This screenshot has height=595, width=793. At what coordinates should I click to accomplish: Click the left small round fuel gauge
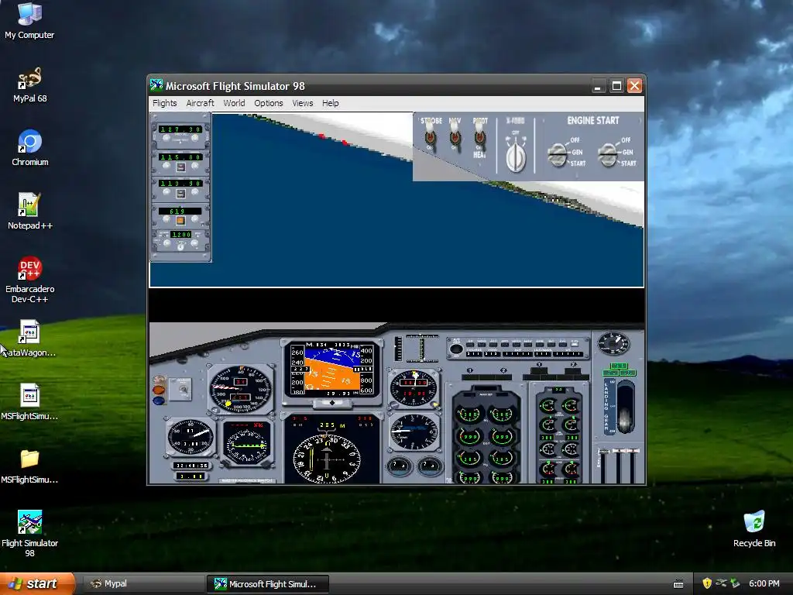pos(399,466)
